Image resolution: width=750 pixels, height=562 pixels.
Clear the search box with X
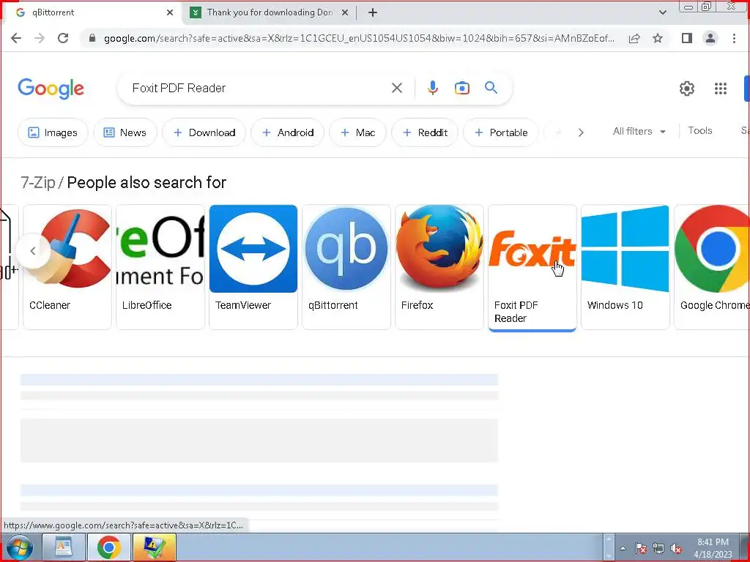click(x=396, y=88)
